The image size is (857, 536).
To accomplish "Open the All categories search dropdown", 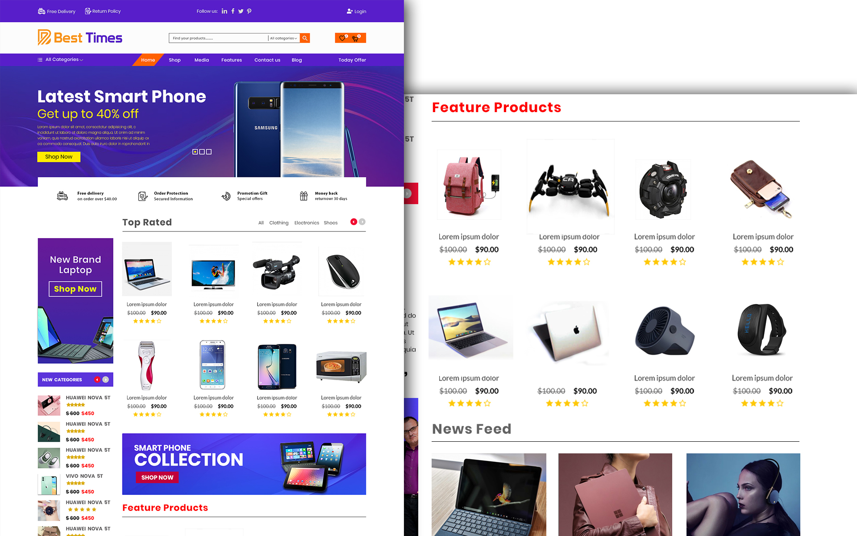I will [283, 38].
